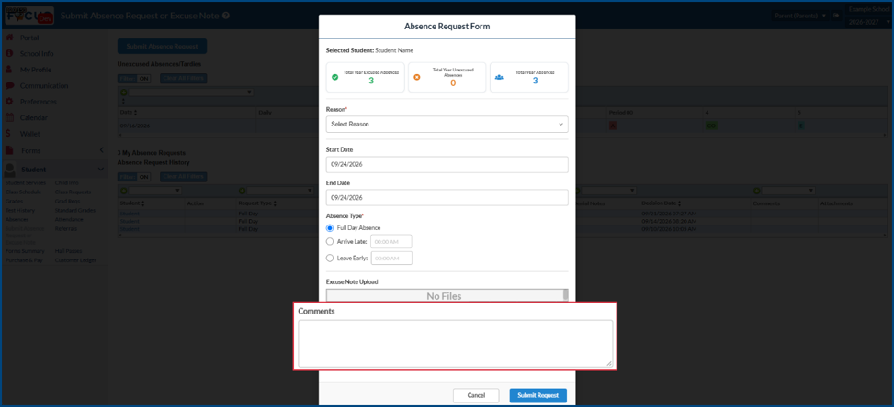Screen dimensions: 894x407
Task: Click Clear All Filters under Unexcused Absences/Tardies
Action: point(183,79)
